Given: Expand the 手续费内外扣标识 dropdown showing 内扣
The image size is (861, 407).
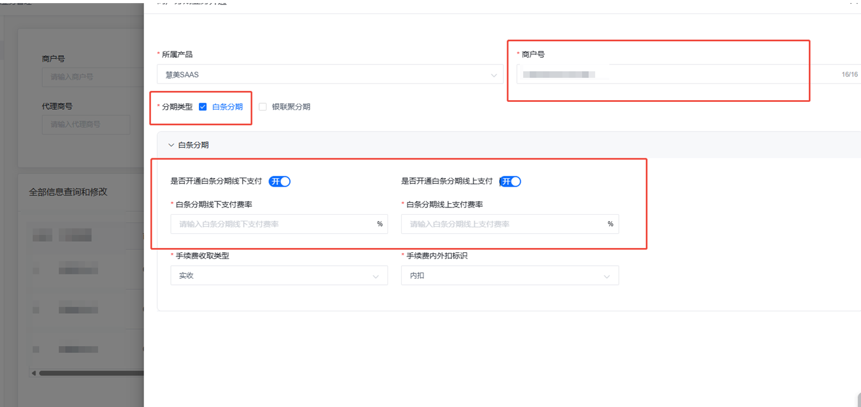Looking at the screenshot, I should (x=510, y=276).
